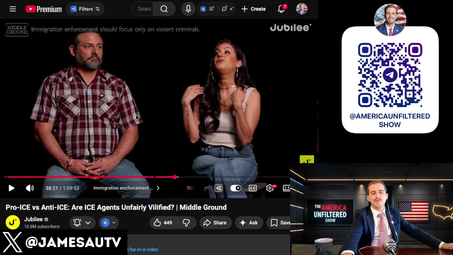The image size is (453, 255).
Task: Click into the Search input field
Action: pos(143,9)
